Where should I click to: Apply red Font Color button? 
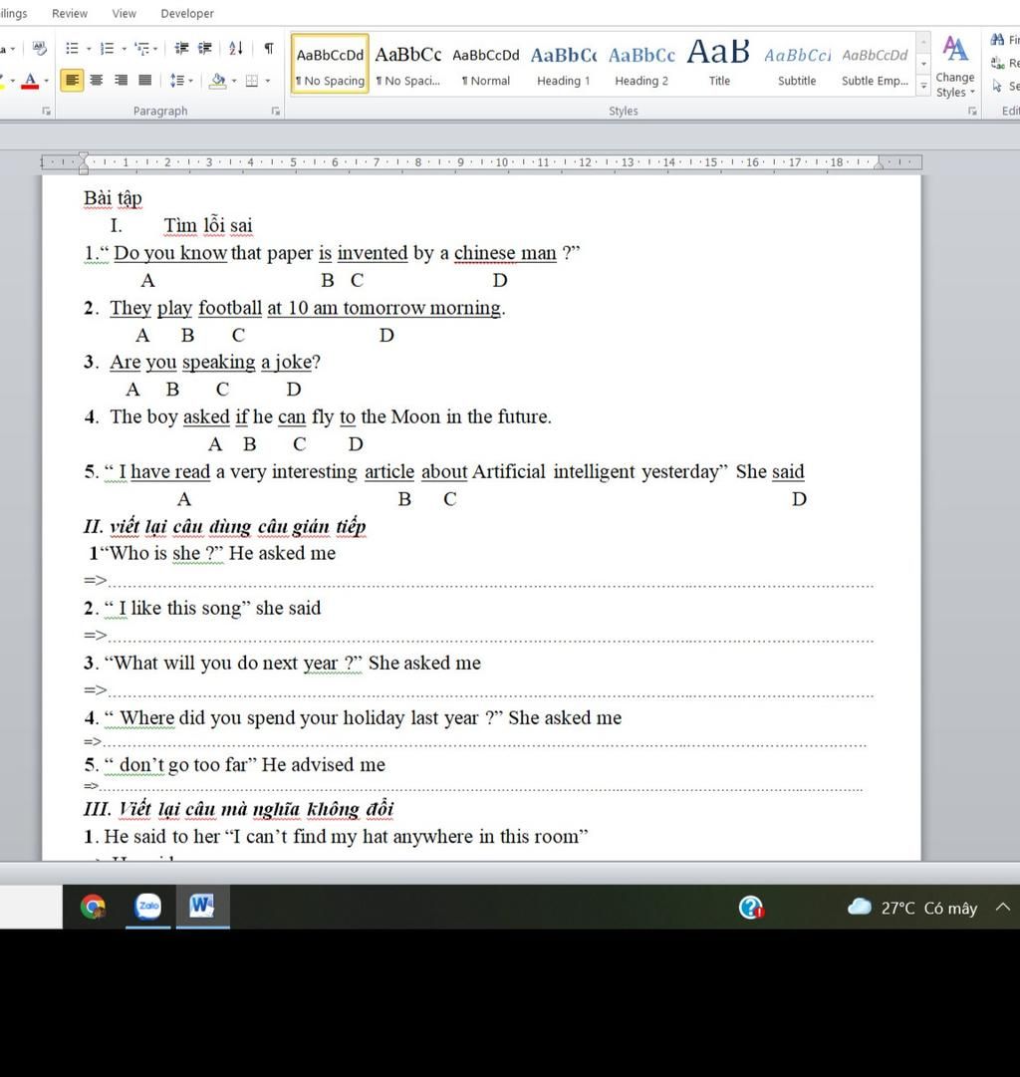tap(30, 81)
